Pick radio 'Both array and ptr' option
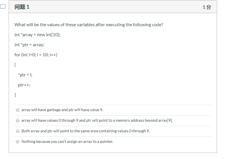231x159 pixels. [18, 131]
